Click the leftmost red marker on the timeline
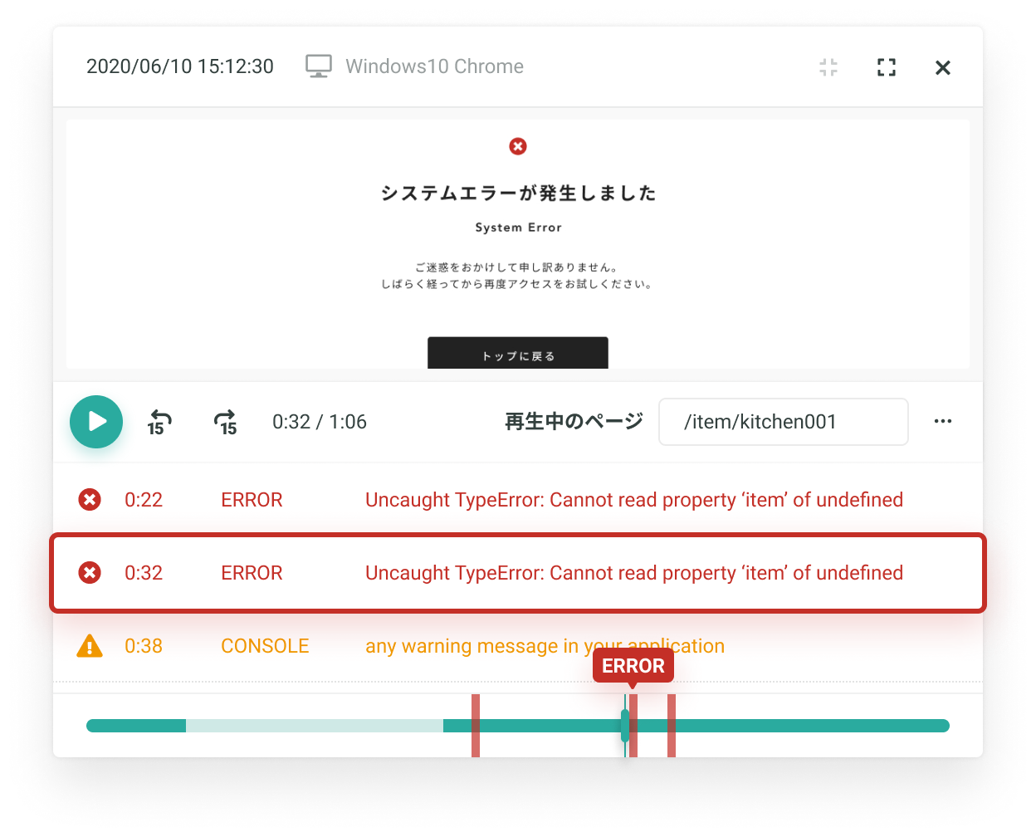 point(475,725)
